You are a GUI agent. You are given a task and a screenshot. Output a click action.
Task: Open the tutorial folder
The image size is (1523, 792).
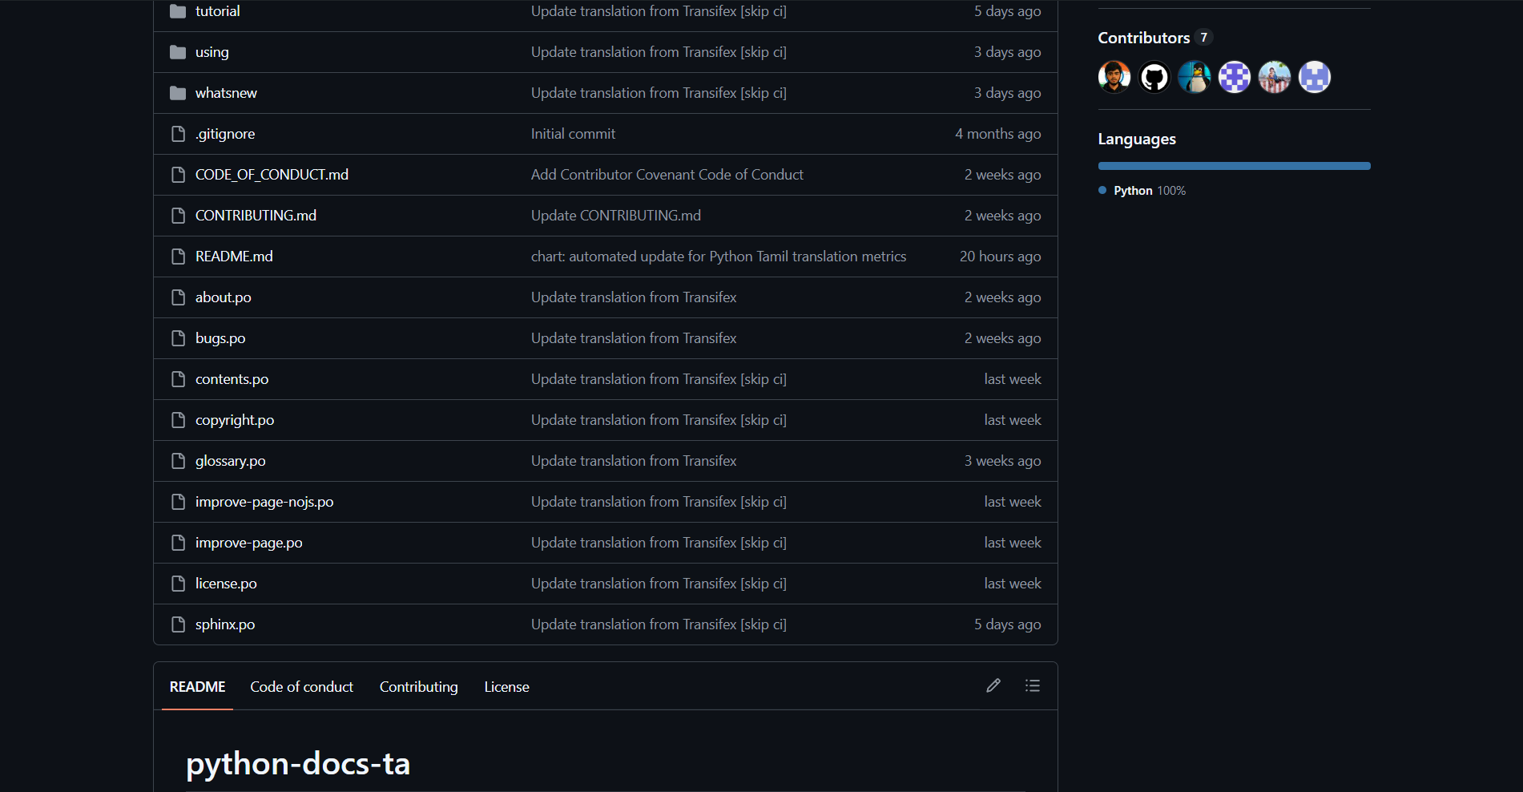[217, 11]
